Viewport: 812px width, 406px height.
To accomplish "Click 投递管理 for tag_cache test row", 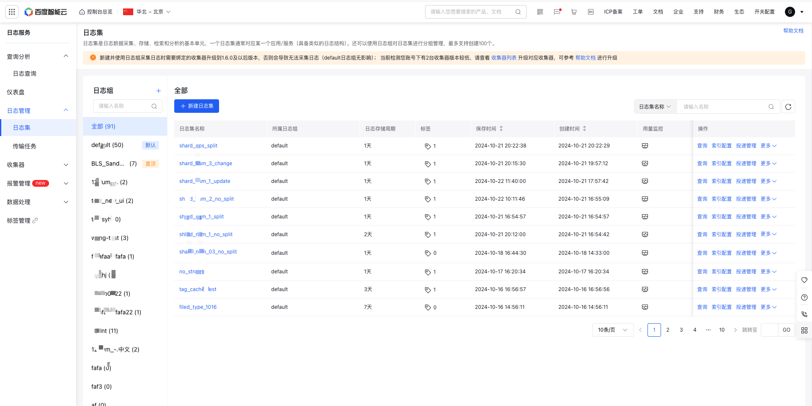I will (746, 289).
